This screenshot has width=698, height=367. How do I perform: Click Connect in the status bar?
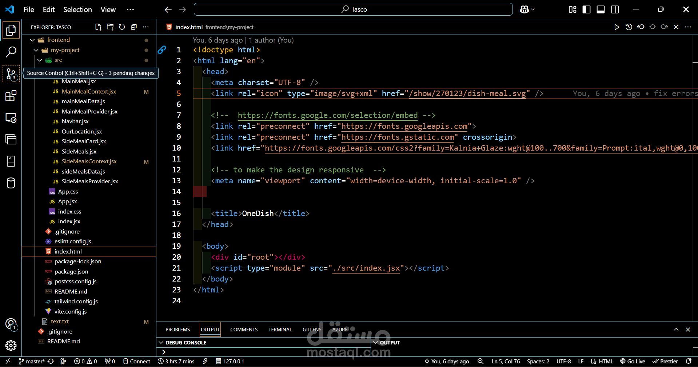point(136,361)
